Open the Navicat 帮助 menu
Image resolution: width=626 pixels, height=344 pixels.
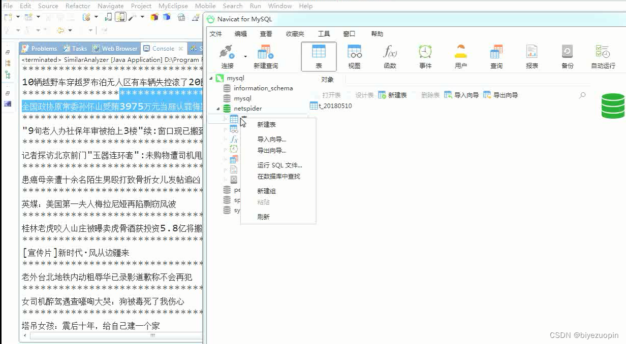click(x=377, y=34)
